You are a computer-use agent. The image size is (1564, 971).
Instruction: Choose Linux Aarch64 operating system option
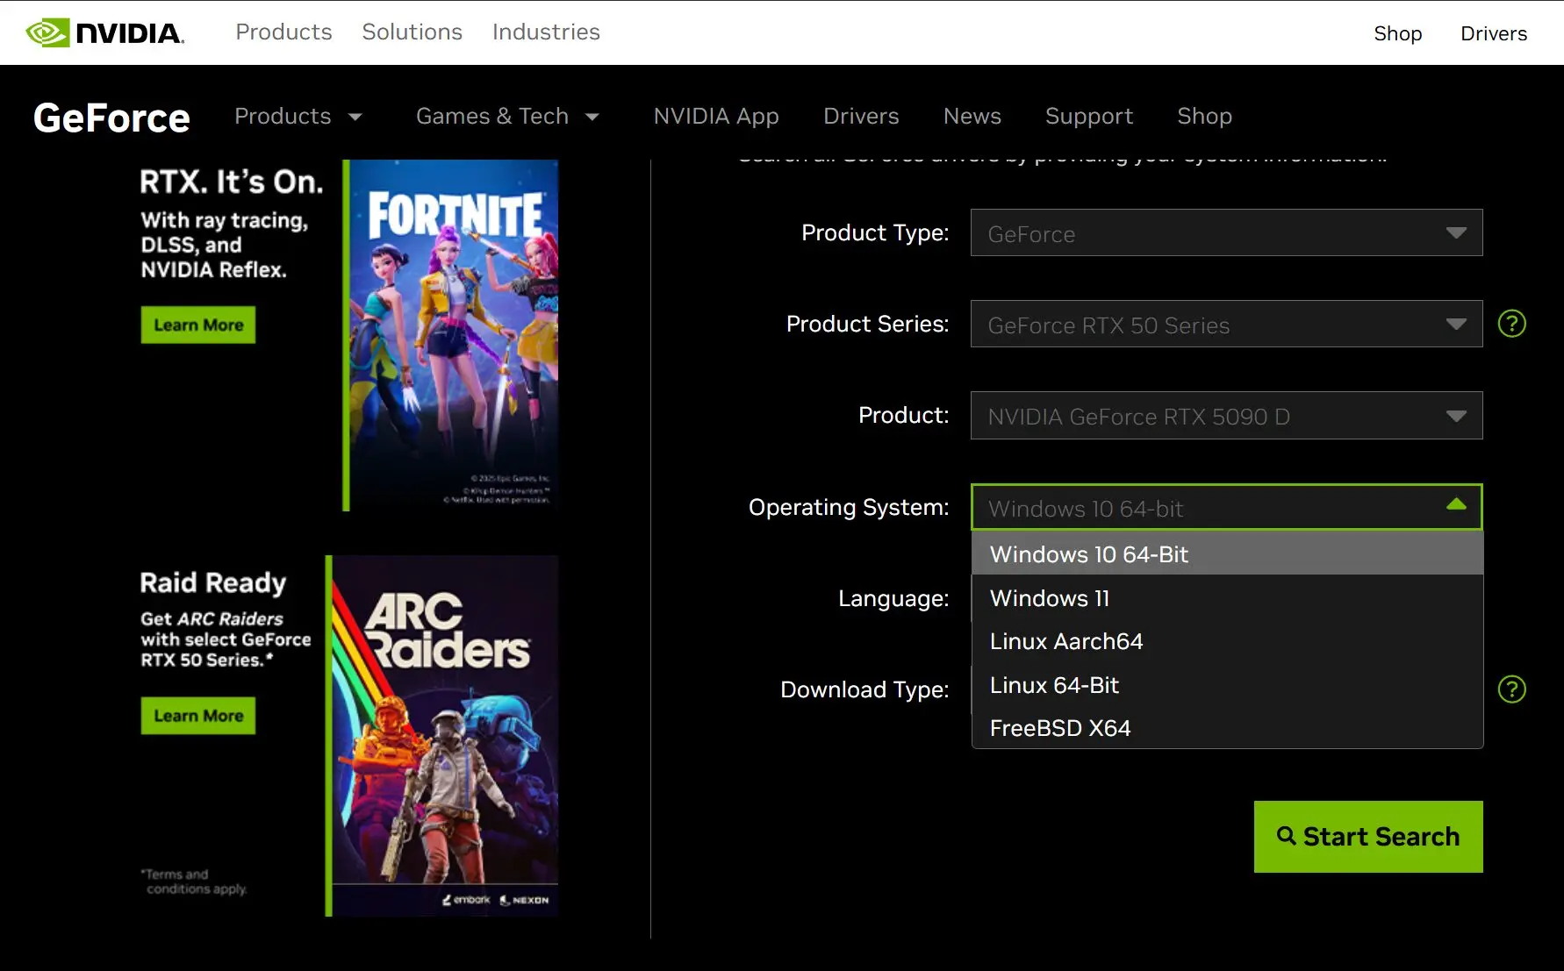pyautogui.click(x=1065, y=641)
